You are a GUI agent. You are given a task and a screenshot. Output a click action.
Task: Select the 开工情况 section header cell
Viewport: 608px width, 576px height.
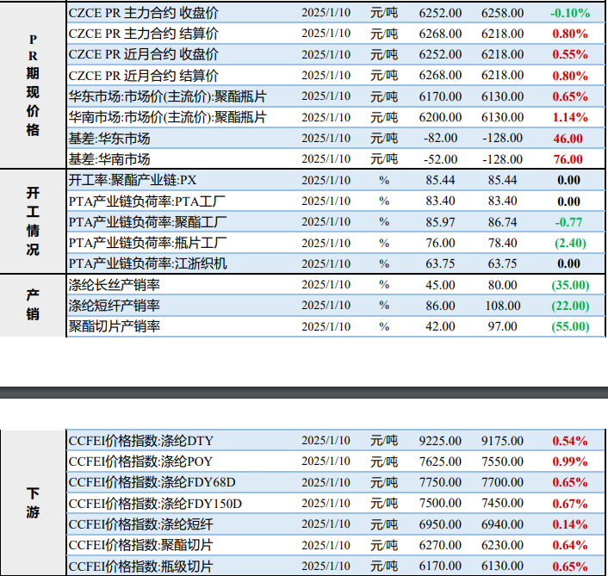[x=33, y=221]
